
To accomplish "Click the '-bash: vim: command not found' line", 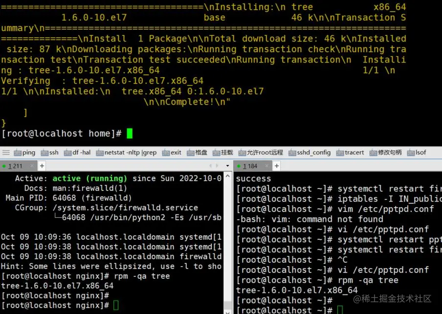I will point(309,219).
